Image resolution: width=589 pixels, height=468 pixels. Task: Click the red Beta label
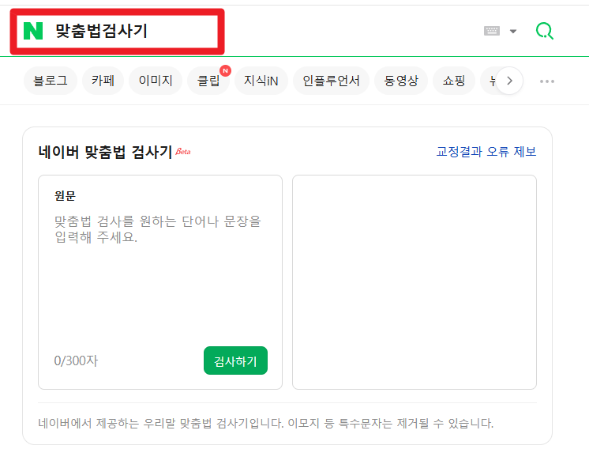pyautogui.click(x=183, y=151)
